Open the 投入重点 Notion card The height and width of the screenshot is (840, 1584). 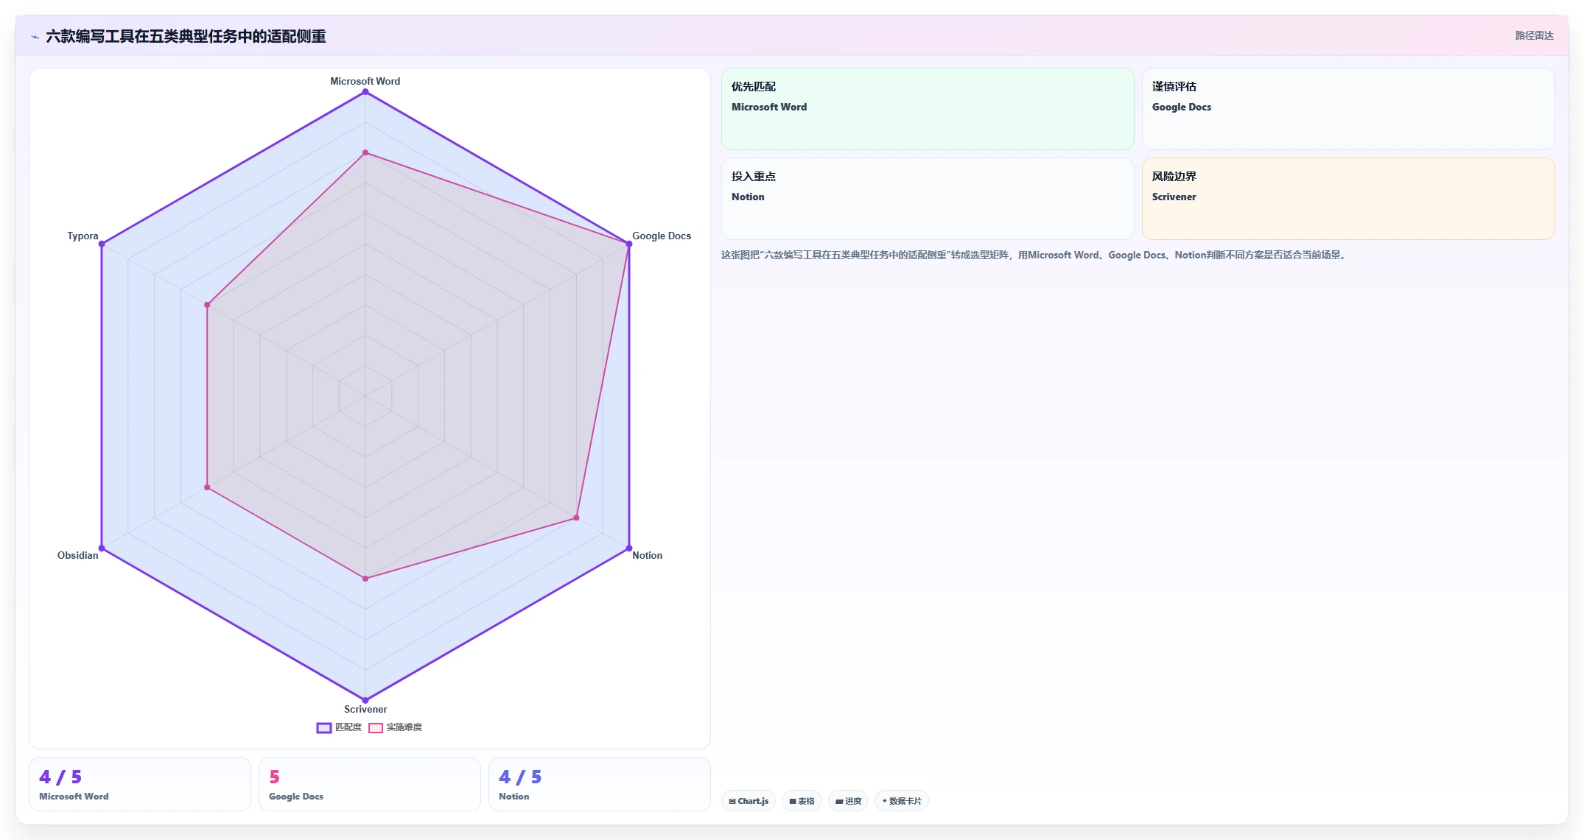tap(928, 199)
